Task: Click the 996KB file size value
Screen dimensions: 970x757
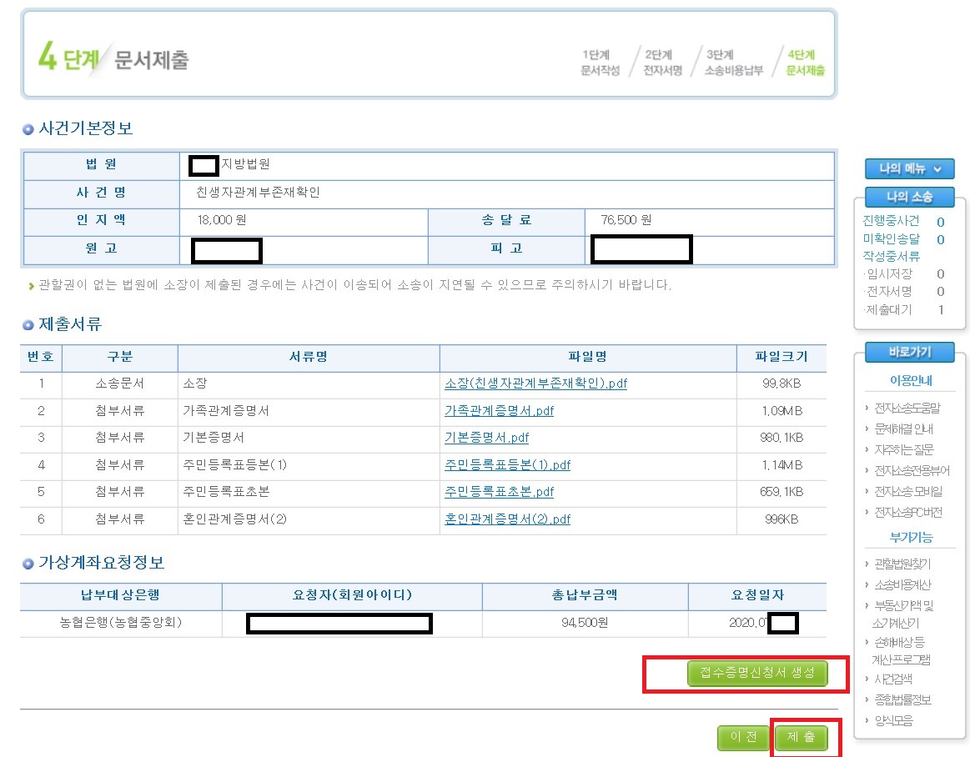Action: [782, 519]
